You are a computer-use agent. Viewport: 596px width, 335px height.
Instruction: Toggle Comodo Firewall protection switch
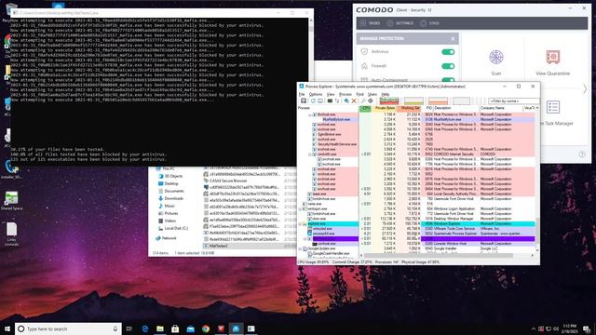click(448, 66)
